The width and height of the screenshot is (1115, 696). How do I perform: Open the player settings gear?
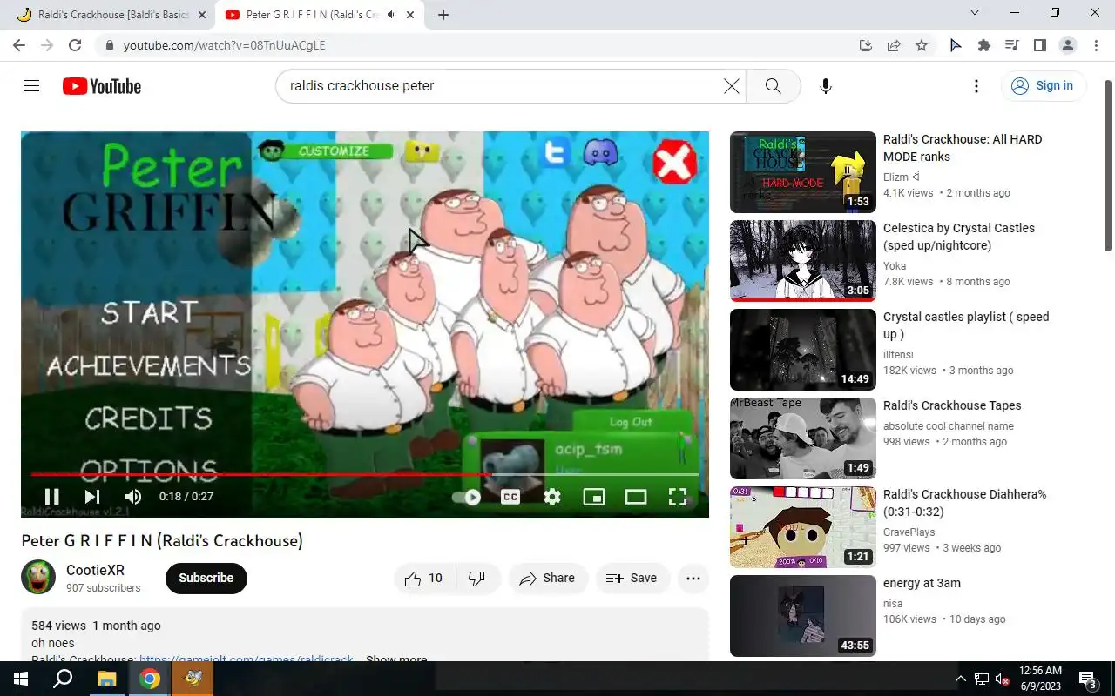[x=552, y=497]
